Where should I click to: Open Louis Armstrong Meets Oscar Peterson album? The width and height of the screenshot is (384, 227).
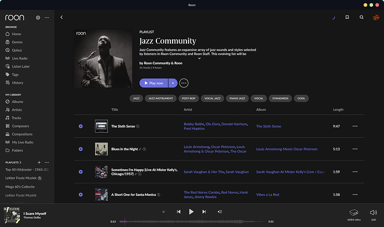click(x=287, y=149)
